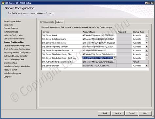The image size is (155, 119).
Task: Open Startup Type dropdown for Distributed Replay Client
Action: click(147, 54)
